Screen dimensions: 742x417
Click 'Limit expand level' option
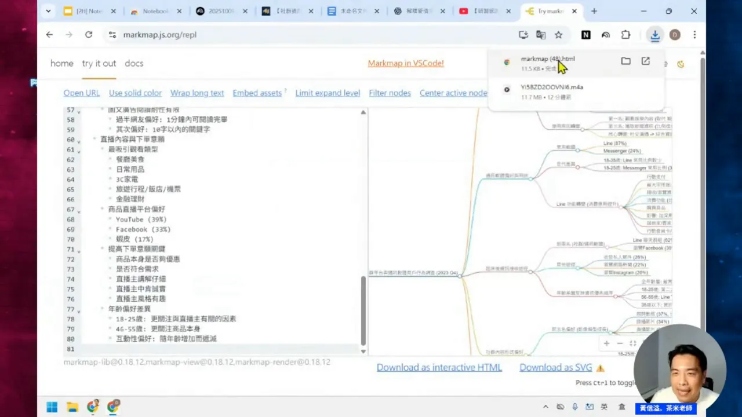[x=328, y=93]
